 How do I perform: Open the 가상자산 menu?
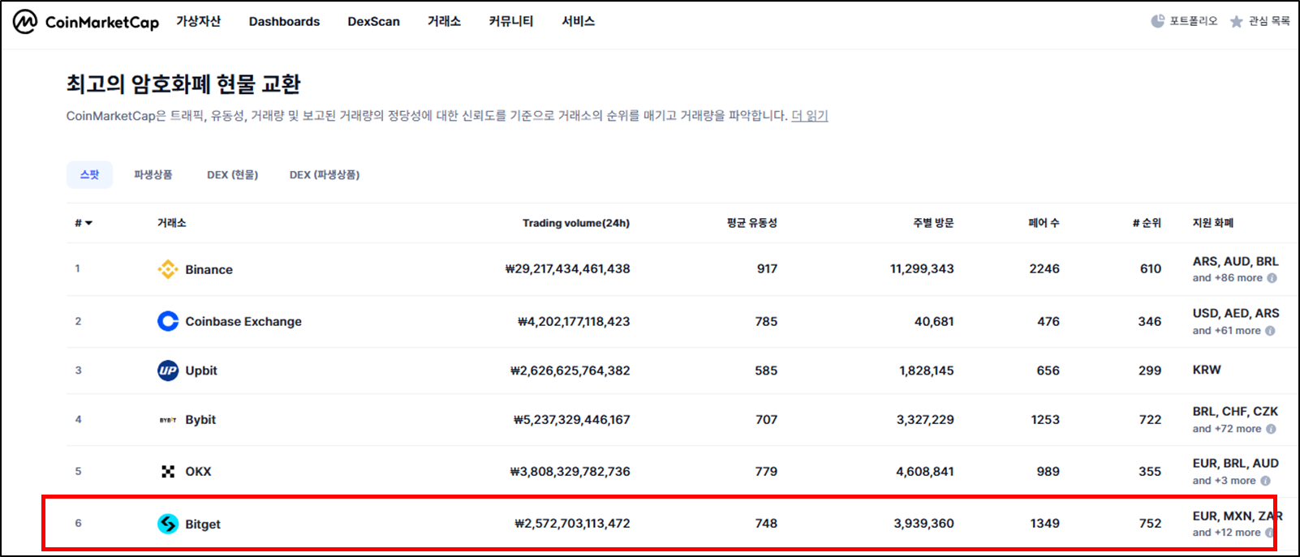199,21
